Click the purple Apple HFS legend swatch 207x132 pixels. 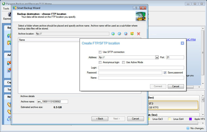pos(190,119)
